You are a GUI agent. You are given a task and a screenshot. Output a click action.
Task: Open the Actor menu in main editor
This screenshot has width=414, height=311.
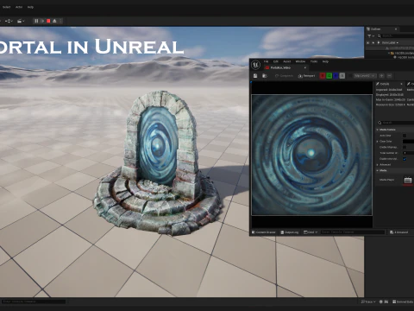click(x=19, y=7)
